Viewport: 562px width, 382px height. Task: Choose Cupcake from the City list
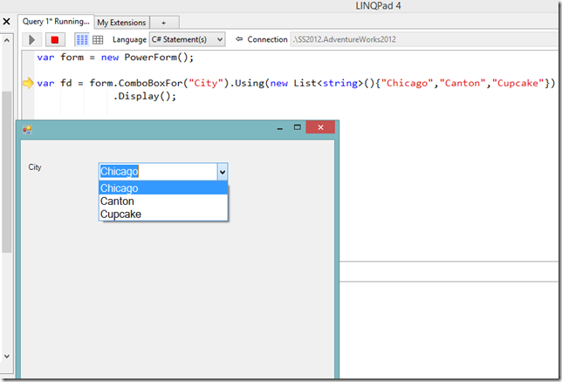pos(163,214)
